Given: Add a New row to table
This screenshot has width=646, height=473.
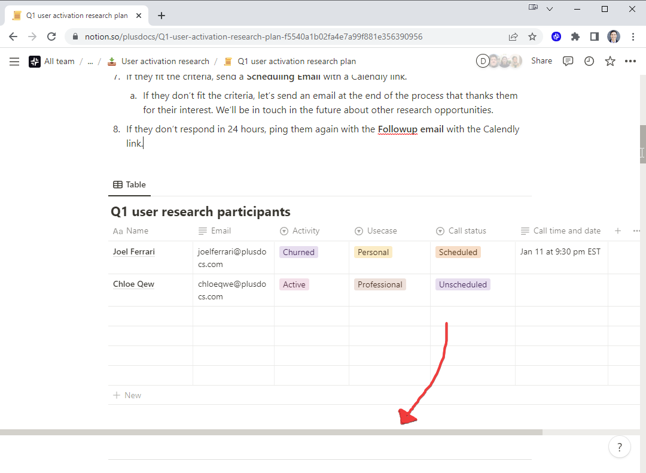Looking at the screenshot, I should pos(127,395).
